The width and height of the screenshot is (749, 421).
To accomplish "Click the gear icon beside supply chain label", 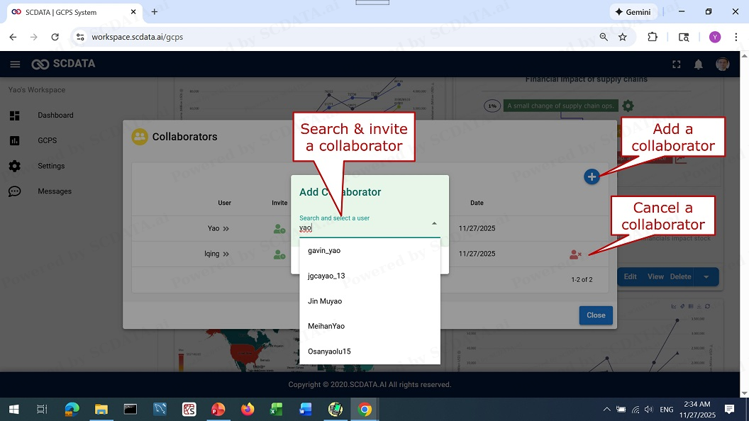I will coord(628,106).
